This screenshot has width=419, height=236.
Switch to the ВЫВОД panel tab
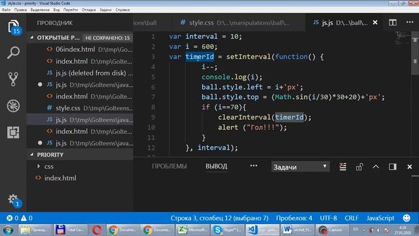(216, 166)
